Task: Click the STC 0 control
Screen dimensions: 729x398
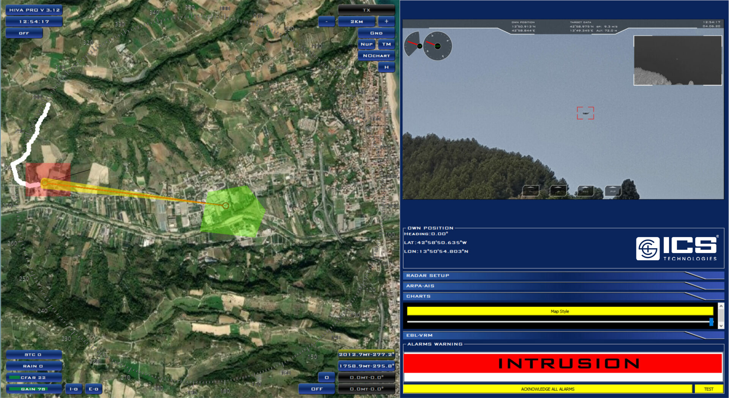Action: tap(33, 355)
